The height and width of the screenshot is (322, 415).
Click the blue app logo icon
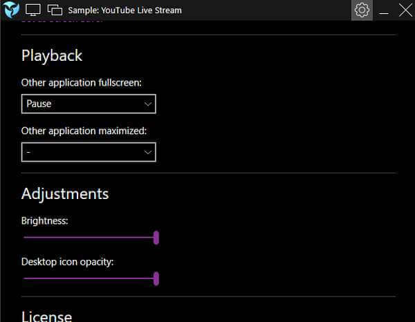11,10
